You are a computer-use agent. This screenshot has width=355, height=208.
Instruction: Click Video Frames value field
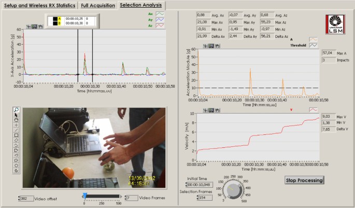click(133, 198)
